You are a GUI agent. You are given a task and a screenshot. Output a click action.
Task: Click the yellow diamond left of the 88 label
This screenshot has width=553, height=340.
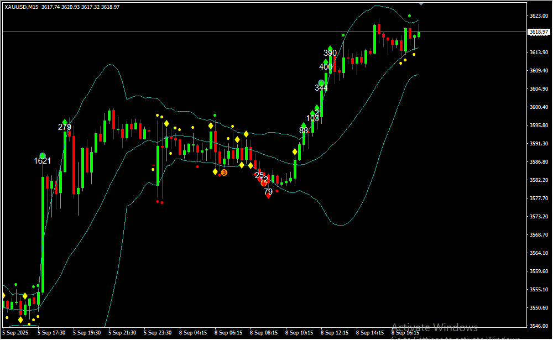[x=295, y=151]
